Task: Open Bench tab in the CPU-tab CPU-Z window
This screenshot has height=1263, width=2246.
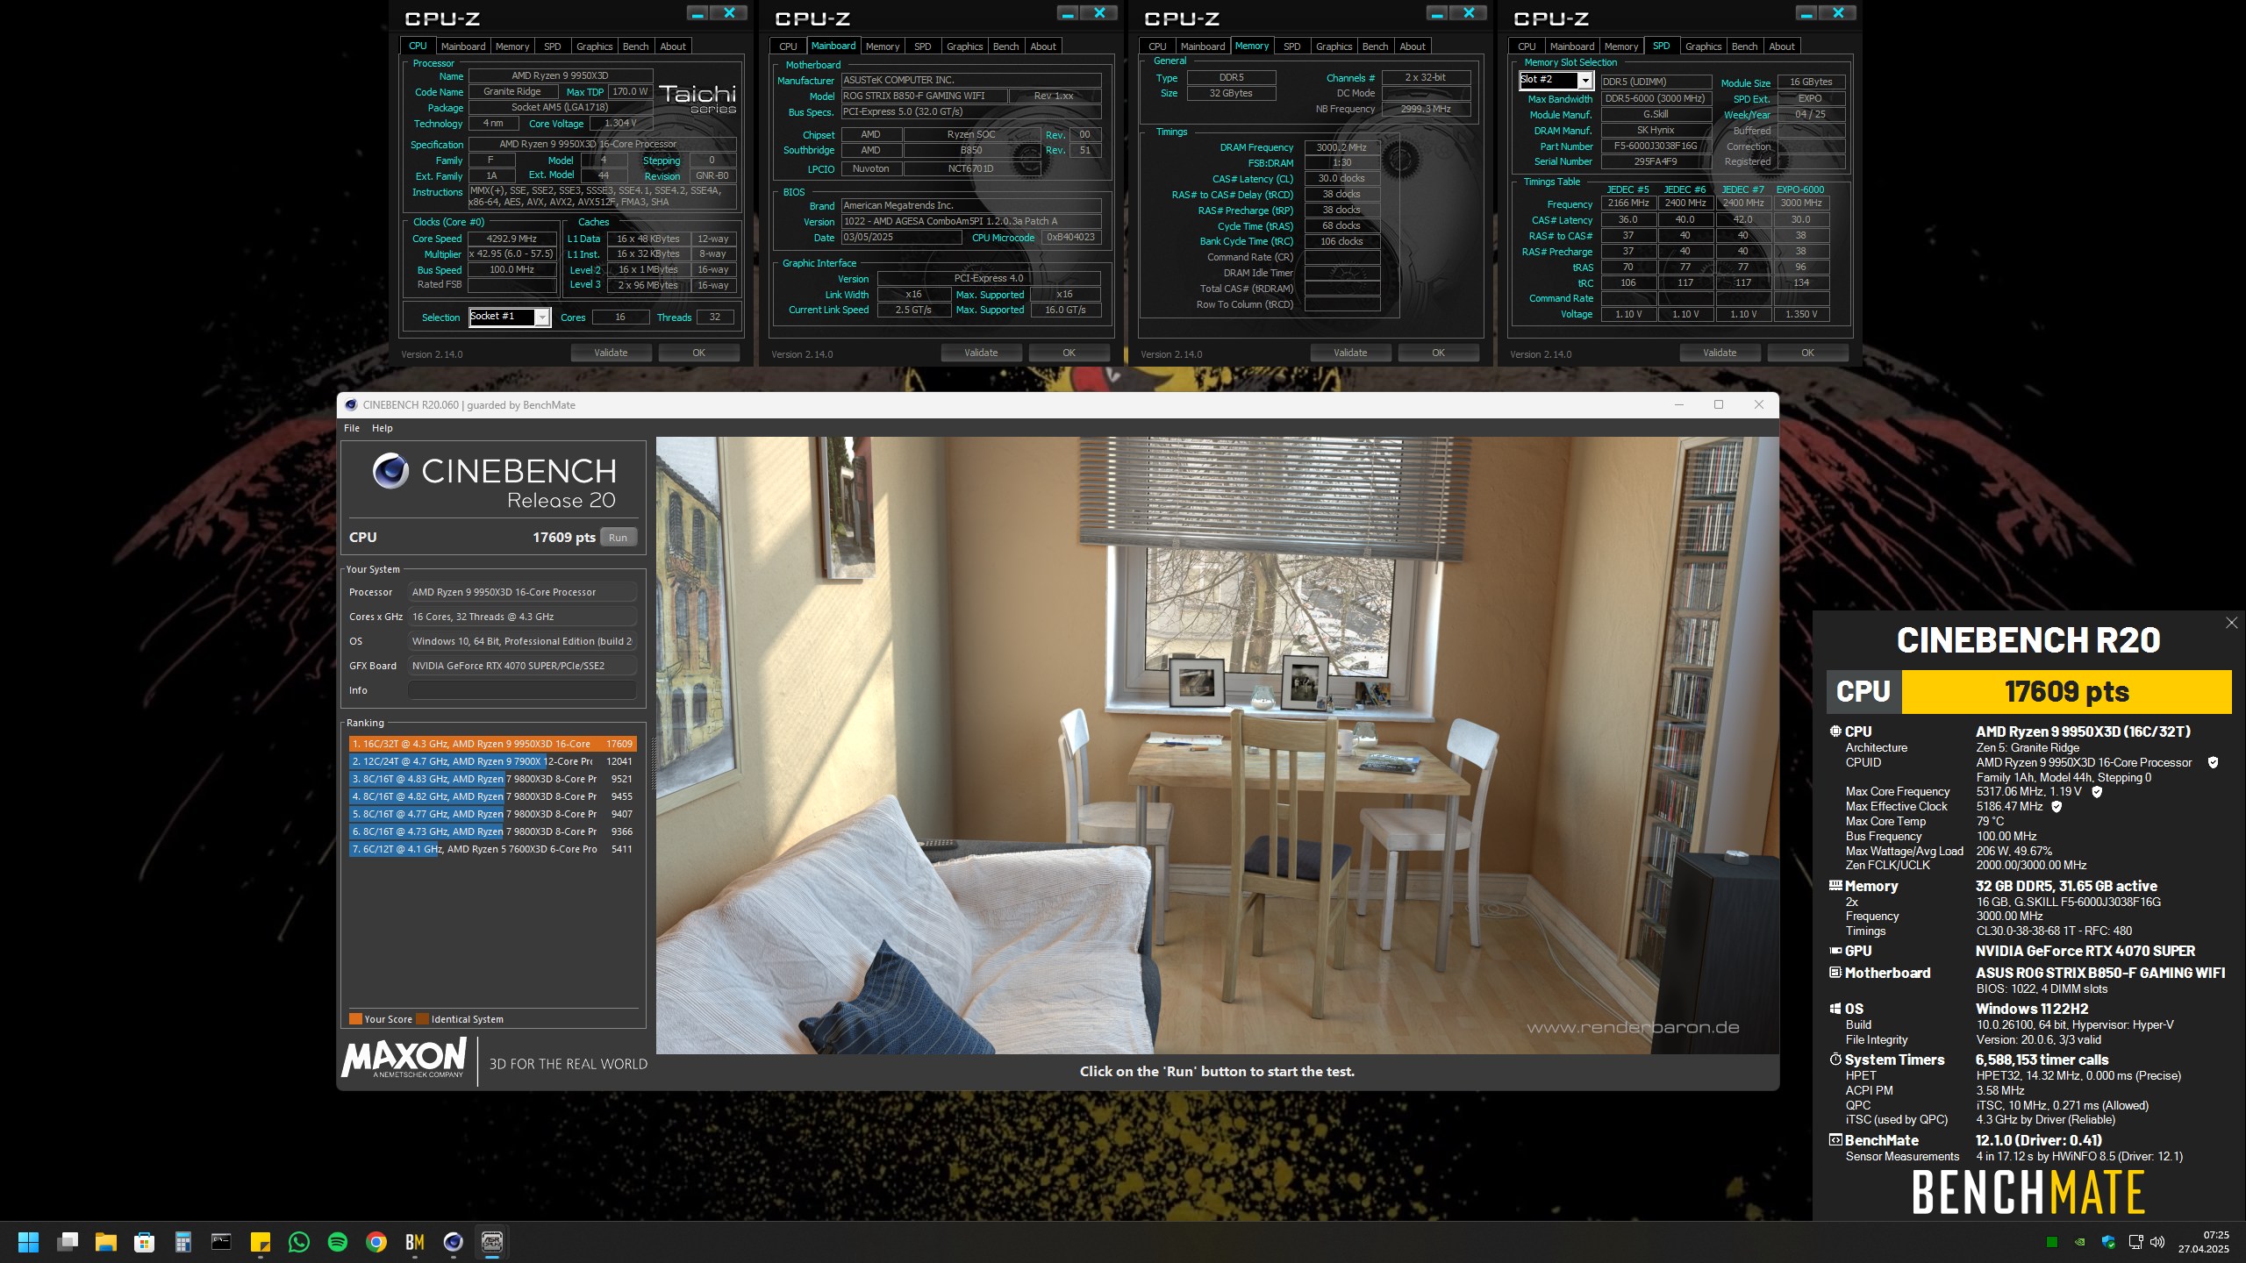Action: point(635,46)
